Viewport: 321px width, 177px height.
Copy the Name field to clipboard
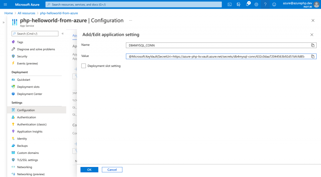click(x=313, y=45)
